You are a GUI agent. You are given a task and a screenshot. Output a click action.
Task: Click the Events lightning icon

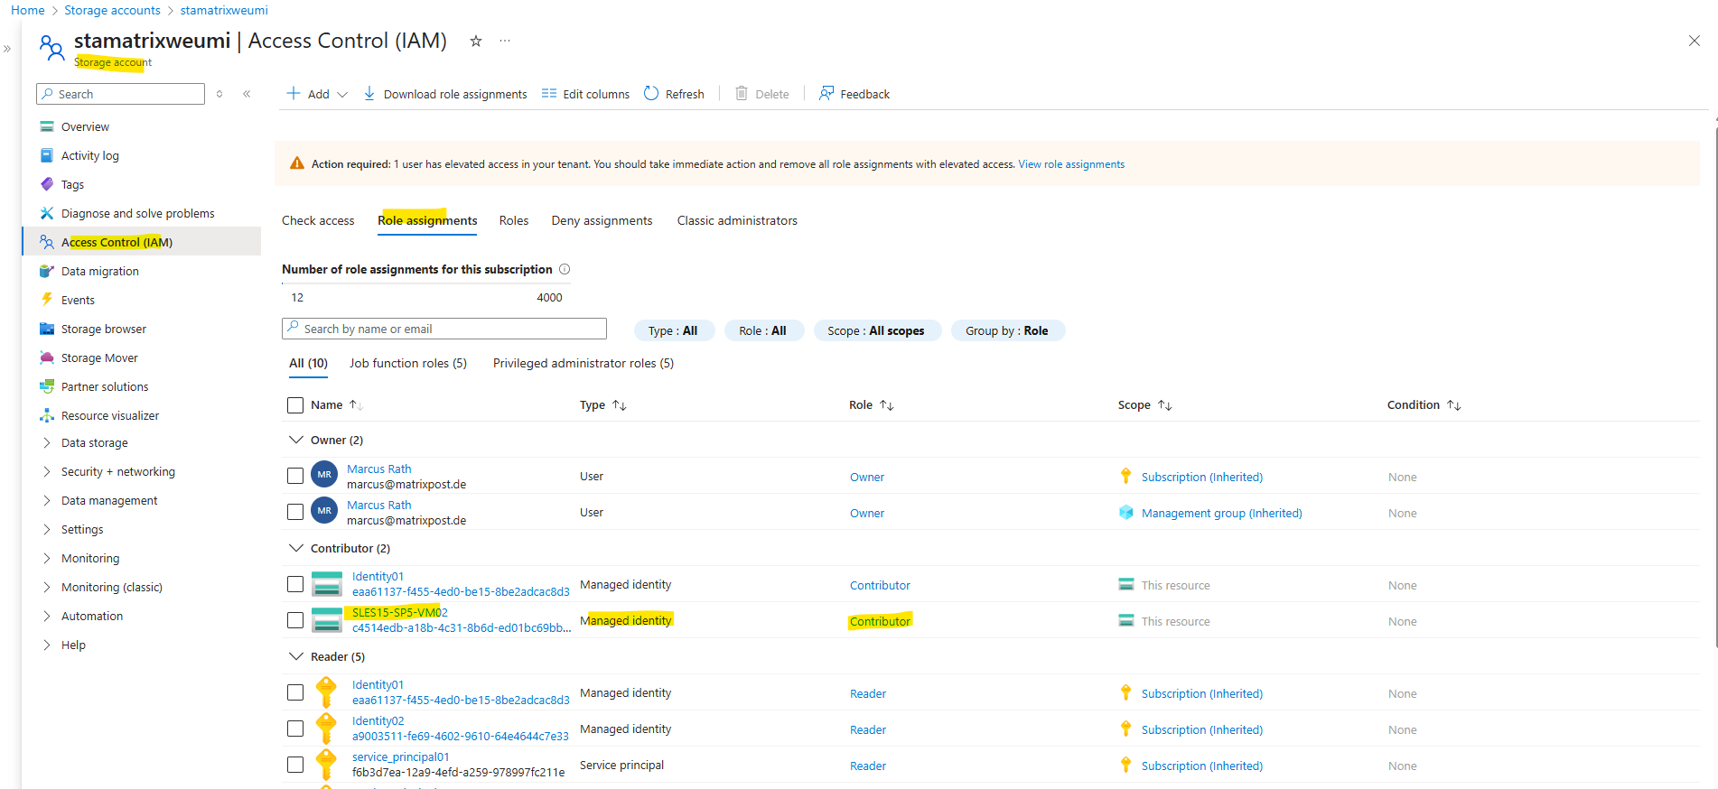click(x=47, y=300)
